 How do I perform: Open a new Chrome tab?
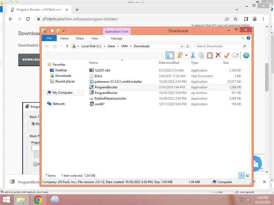[x=77, y=10]
